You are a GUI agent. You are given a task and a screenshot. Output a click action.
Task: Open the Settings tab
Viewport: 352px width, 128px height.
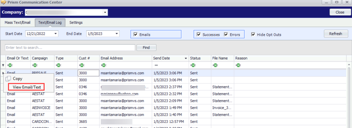tap(76, 22)
